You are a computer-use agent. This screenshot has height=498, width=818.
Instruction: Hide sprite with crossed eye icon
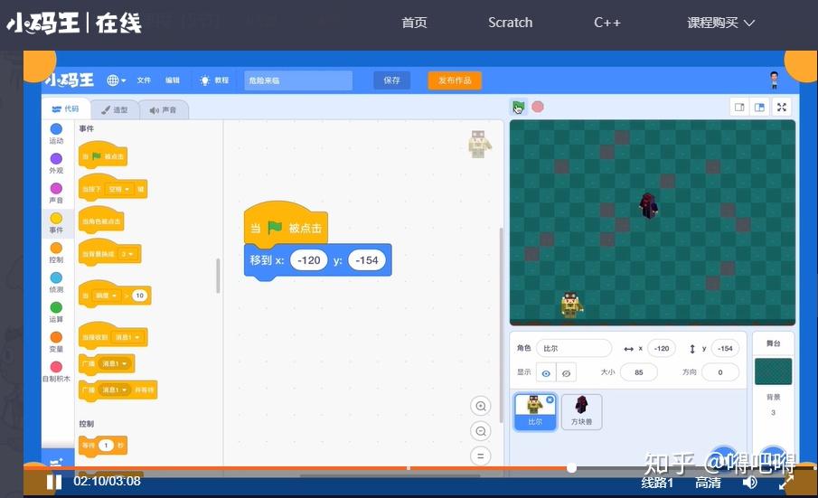click(x=566, y=373)
